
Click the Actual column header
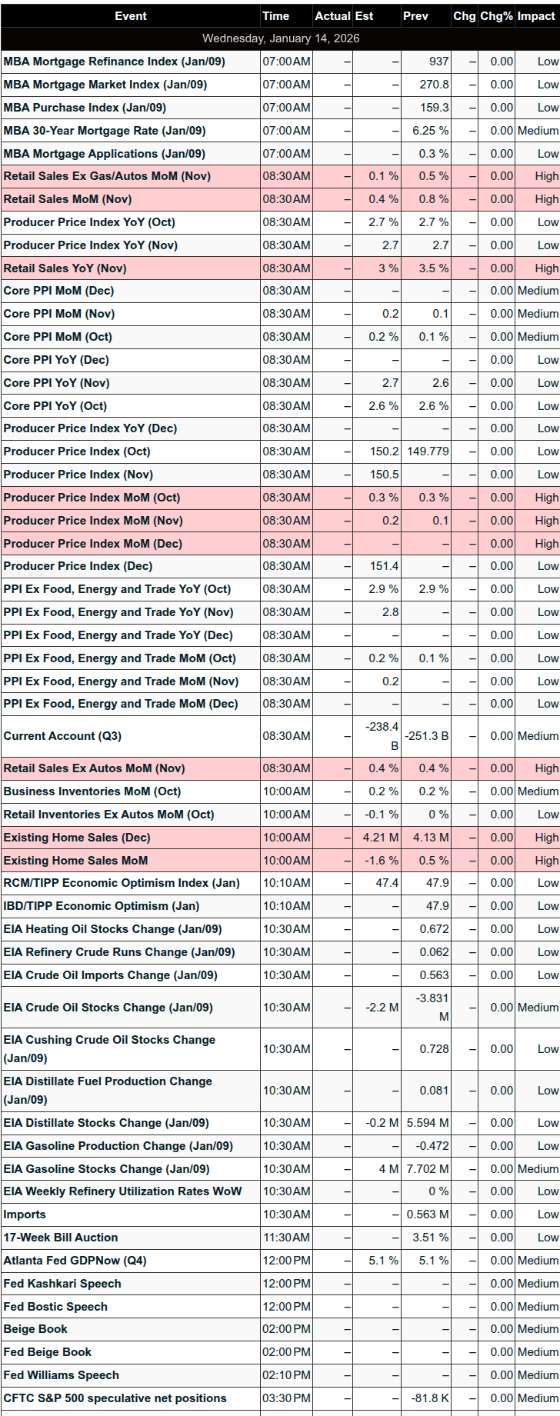(332, 16)
